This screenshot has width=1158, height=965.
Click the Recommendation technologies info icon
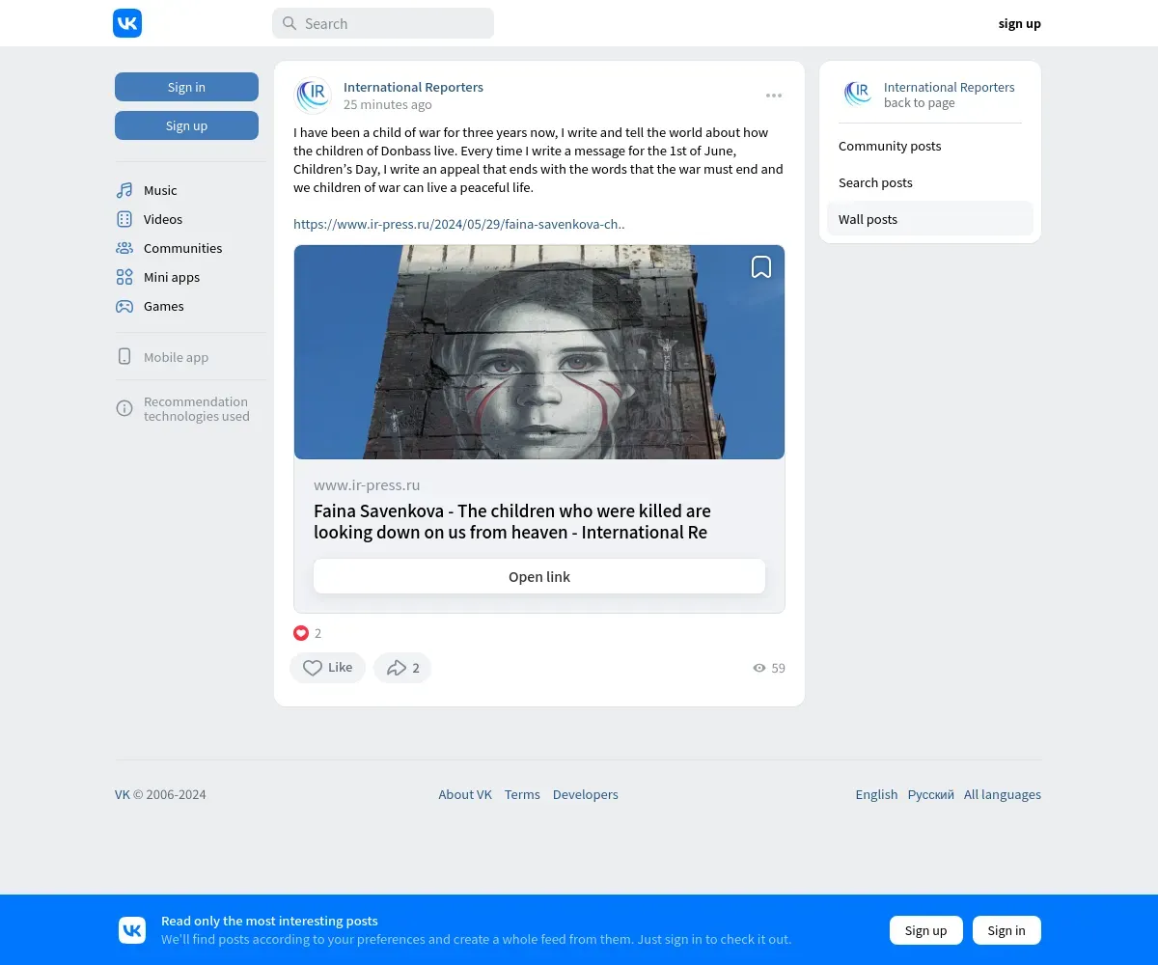tap(124, 408)
